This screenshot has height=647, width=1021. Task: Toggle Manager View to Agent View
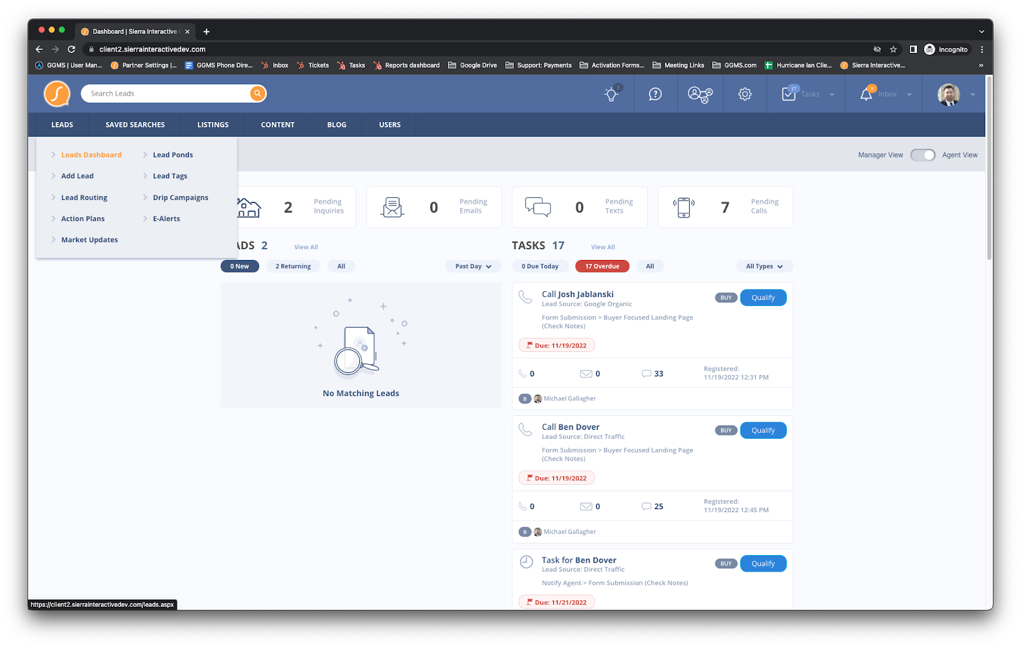point(923,155)
